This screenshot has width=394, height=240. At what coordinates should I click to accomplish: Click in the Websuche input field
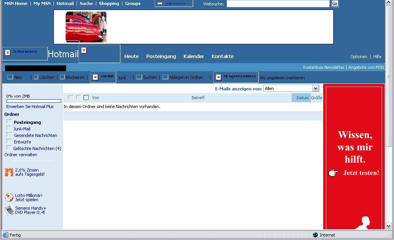pos(278,3)
